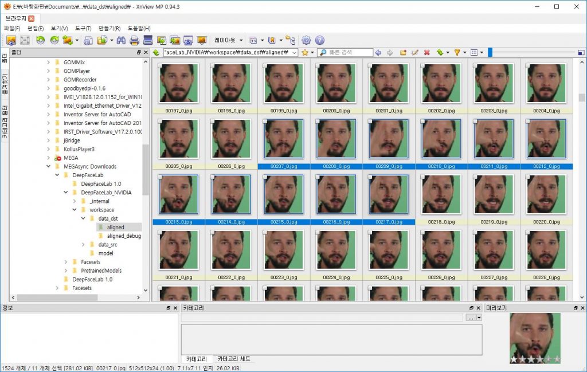Click the fullscreen view icon

tap(25, 40)
